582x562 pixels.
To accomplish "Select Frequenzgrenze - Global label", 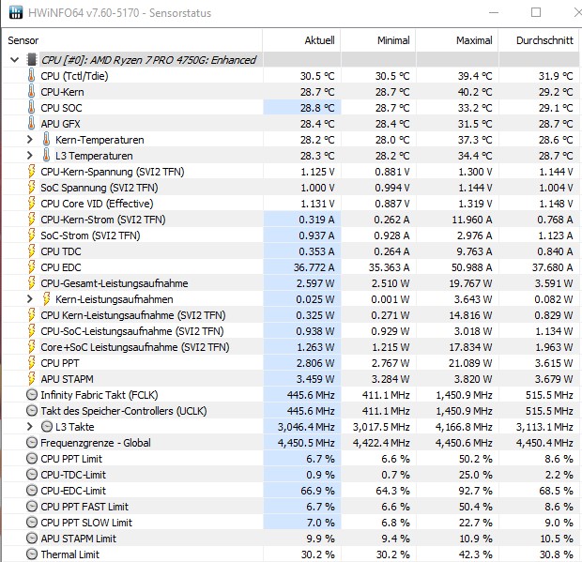I will click(96, 443).
